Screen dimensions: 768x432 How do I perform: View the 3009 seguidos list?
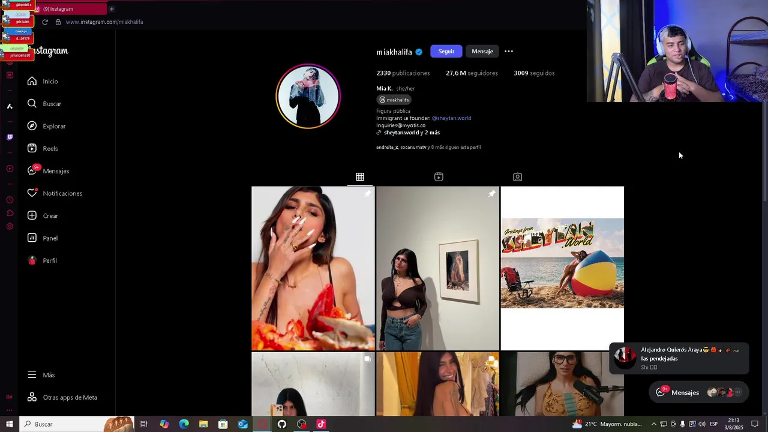(x=534, y=73)
